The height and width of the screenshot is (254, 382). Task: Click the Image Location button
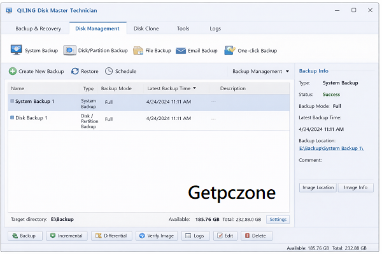(x=318, y=188)
